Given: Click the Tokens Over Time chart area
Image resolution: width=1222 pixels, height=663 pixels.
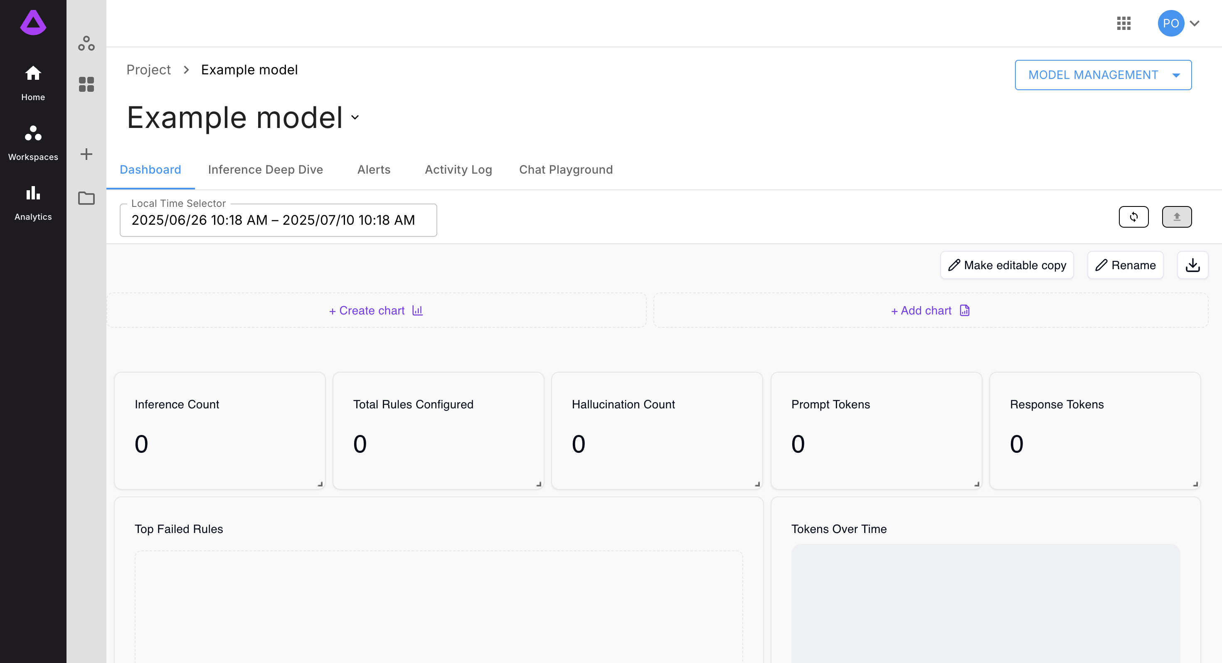Looking at the screenshot, I should (x=986, y=603).
